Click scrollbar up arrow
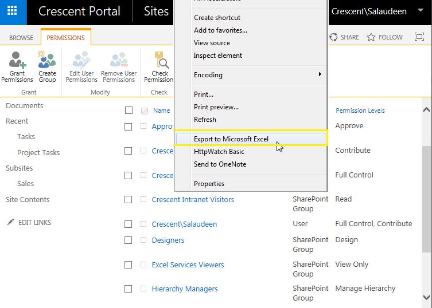This screenshot has height=308, width=432. pyautogui.click(x=426, y=110)
